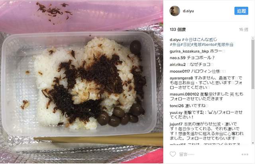Visit commenter nao.s.59's profile
The image size is (255, 164).
[x=178, y=58]
